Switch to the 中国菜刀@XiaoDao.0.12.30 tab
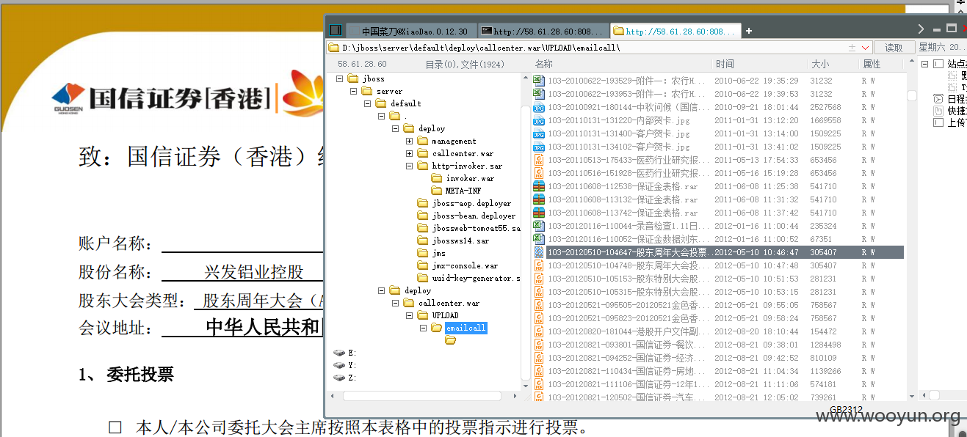Viewport: 967px width, 437px height. (410, 31)
